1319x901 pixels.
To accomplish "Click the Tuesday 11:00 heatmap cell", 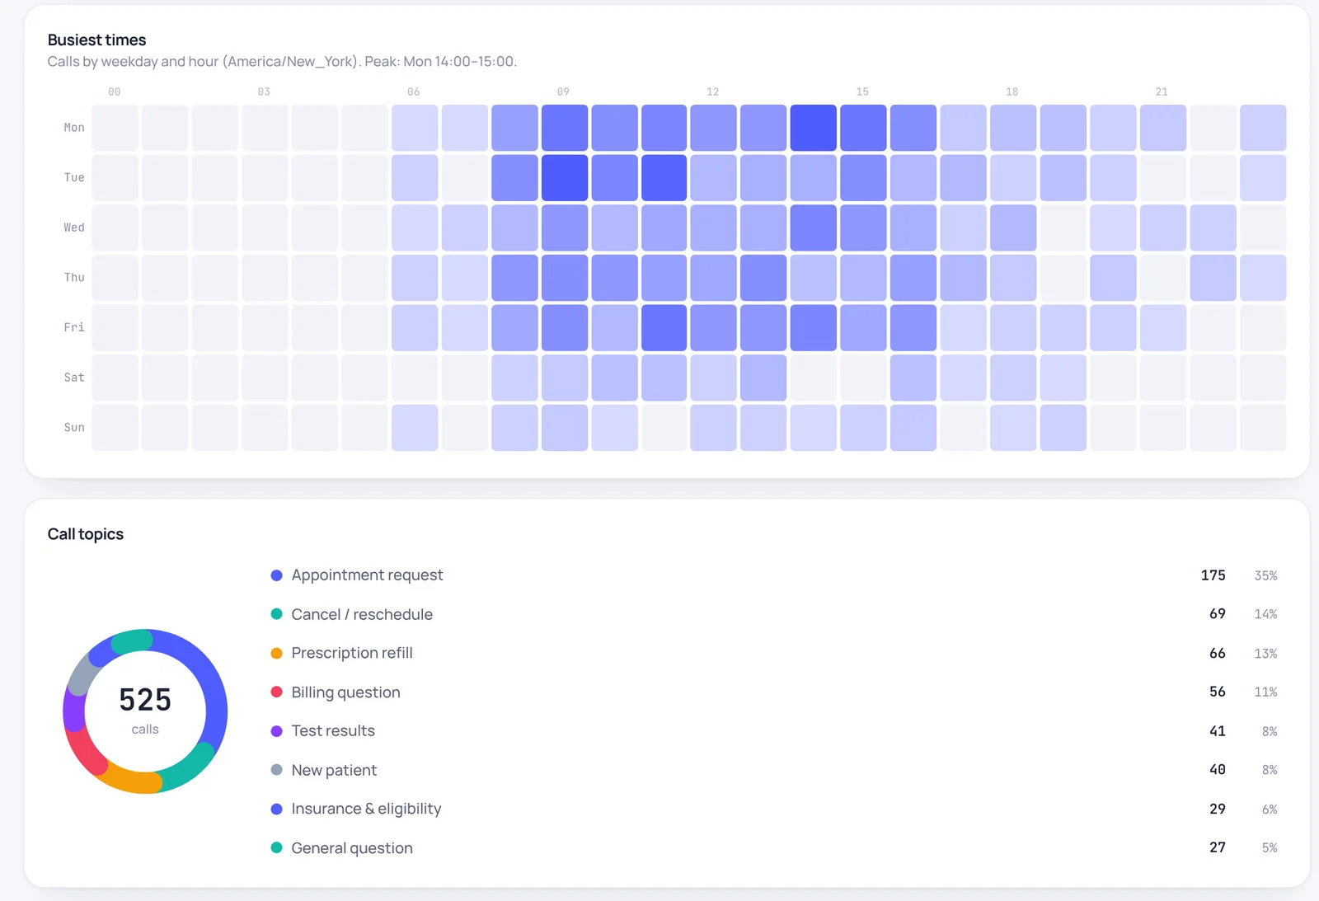I will tap(664, 178).
